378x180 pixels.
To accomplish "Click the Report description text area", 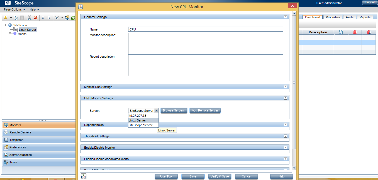I will coord(206,65).
